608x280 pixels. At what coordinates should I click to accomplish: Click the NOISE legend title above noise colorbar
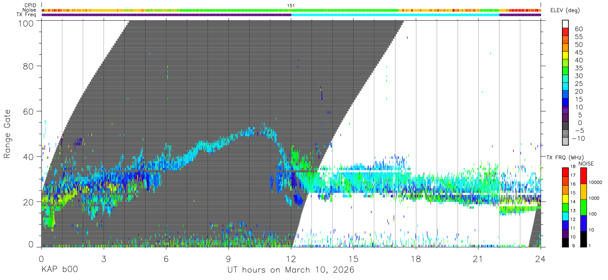tap(587, 163)
